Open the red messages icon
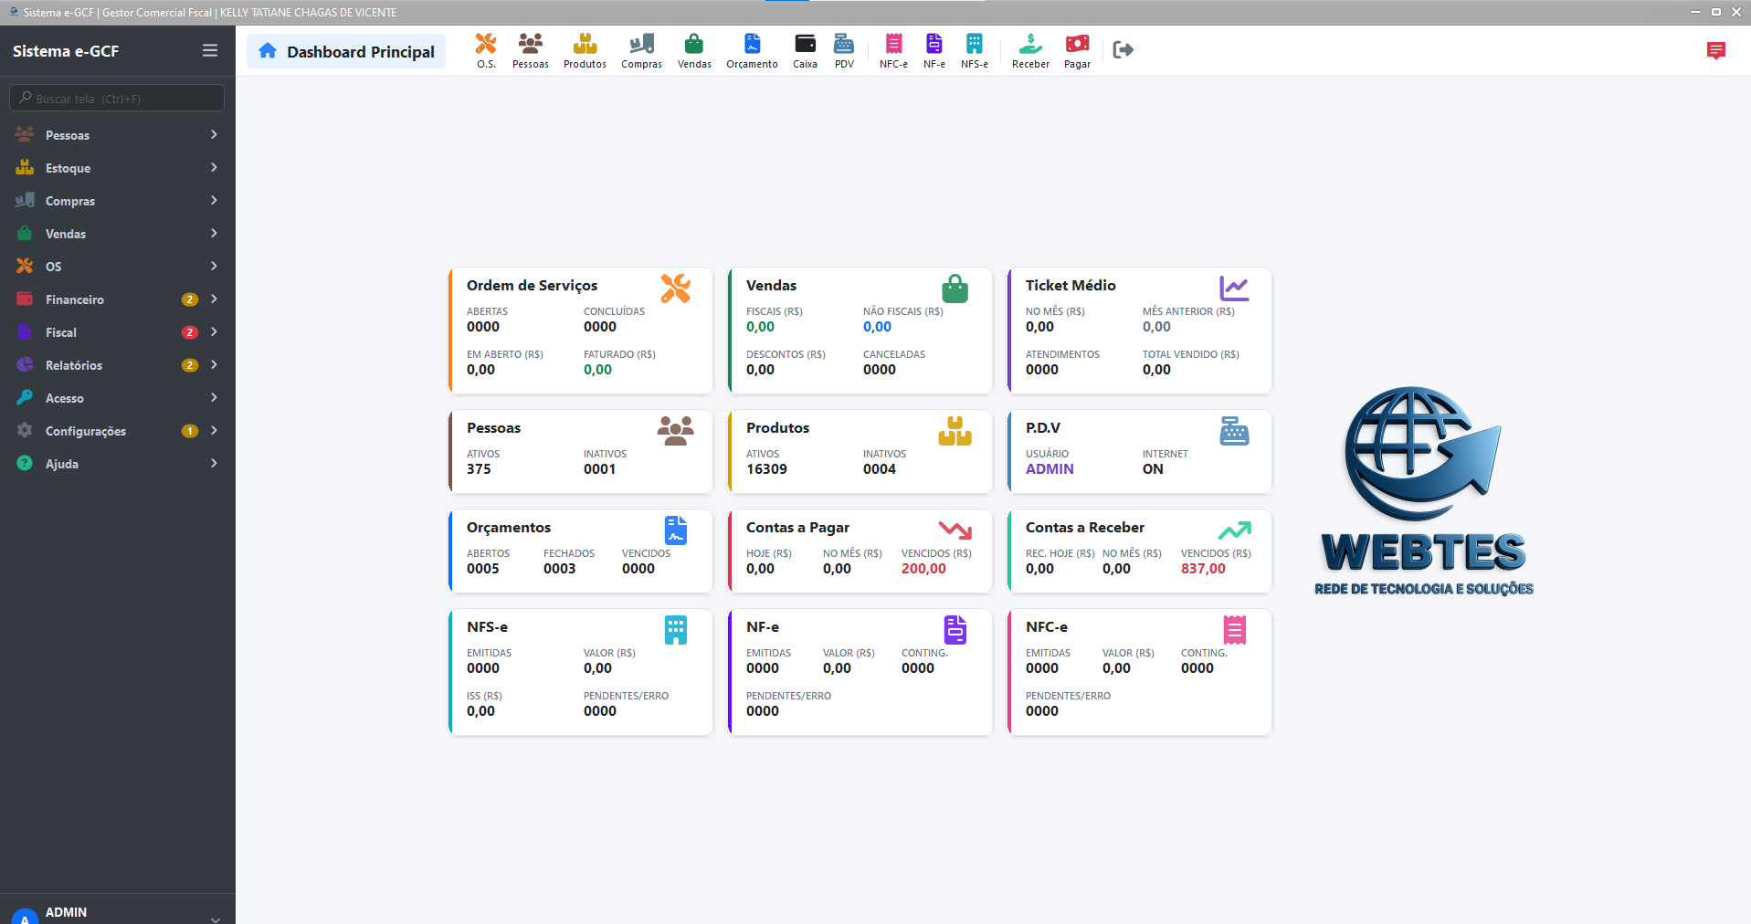Viewport: 1751px width, 924px height. click(x=1716, y=50)
